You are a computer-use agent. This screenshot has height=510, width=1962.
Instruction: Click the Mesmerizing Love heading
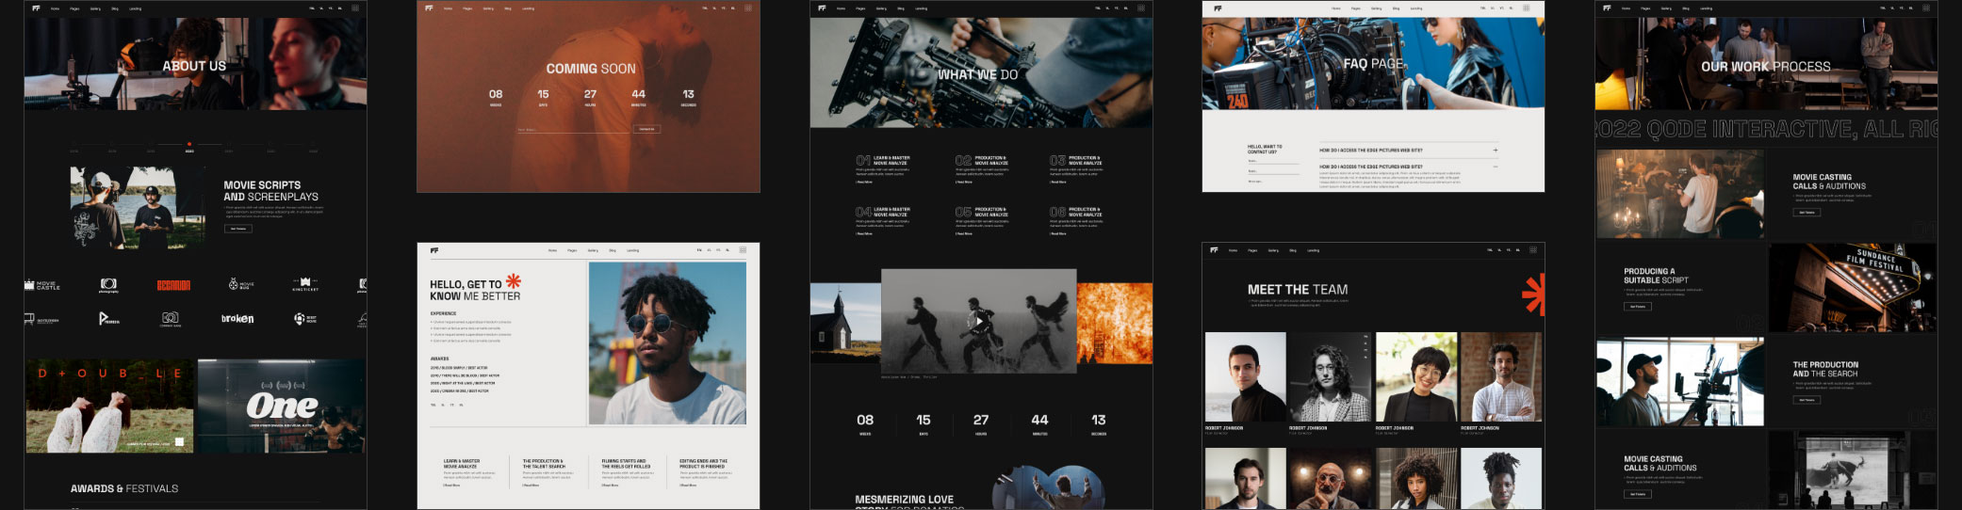pos(905,500)
